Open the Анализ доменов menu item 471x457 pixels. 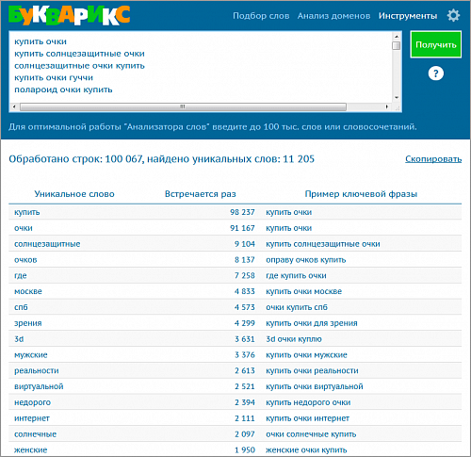point(333,16)
